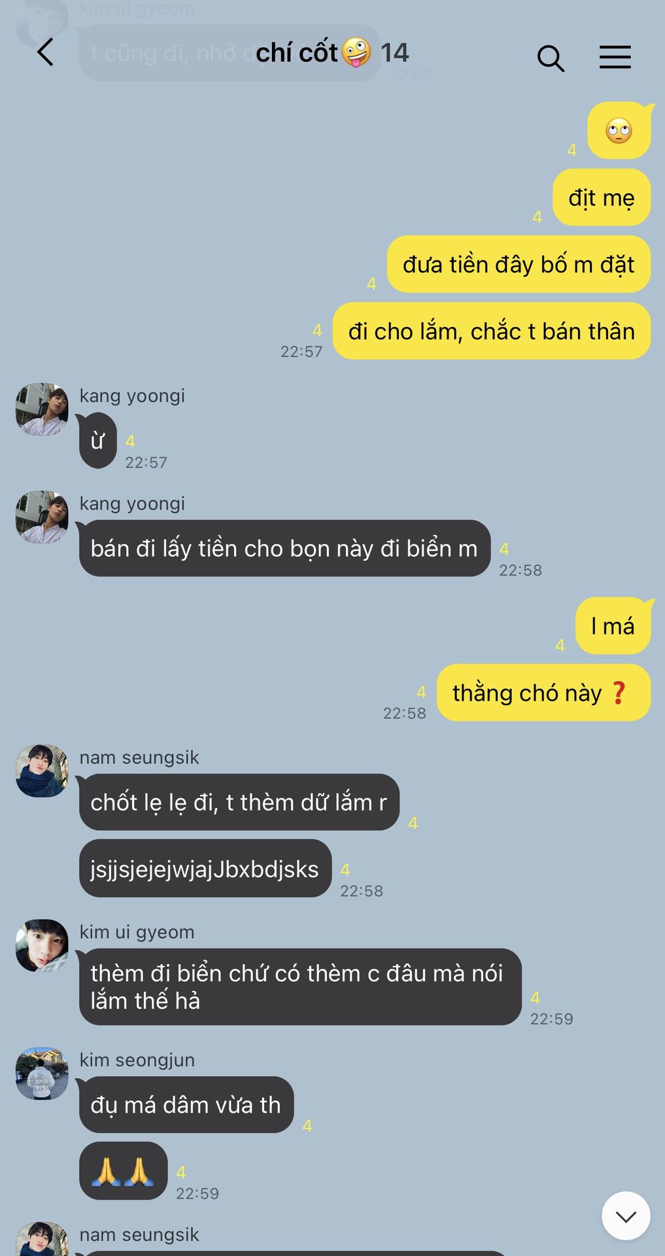Open kim ui gyeom's profile picture
665x1256 pixels.
click(42, 945)
